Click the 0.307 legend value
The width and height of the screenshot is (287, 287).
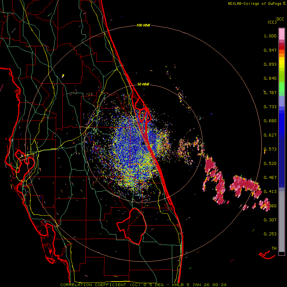tap(270, 220)
